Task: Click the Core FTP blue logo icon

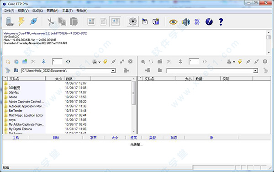Action: coord(209,22)
